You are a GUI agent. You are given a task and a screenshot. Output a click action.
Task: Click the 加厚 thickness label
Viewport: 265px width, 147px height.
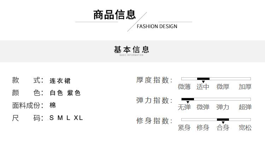click(245, 87)
